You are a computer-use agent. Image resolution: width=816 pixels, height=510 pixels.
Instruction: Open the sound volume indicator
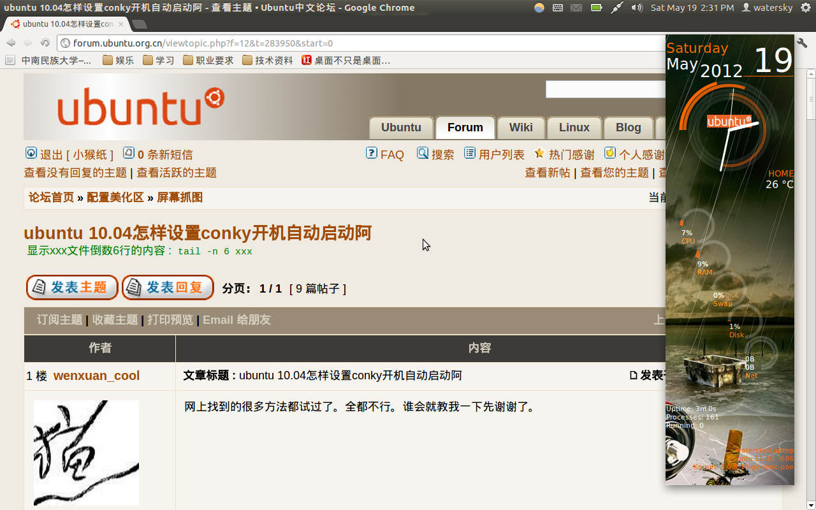coord(637,8)
